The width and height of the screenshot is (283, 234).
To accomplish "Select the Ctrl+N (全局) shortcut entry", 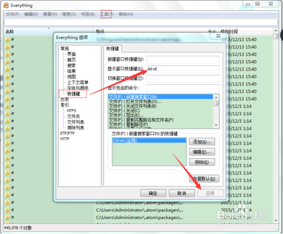I will click(x=149, y=141).
